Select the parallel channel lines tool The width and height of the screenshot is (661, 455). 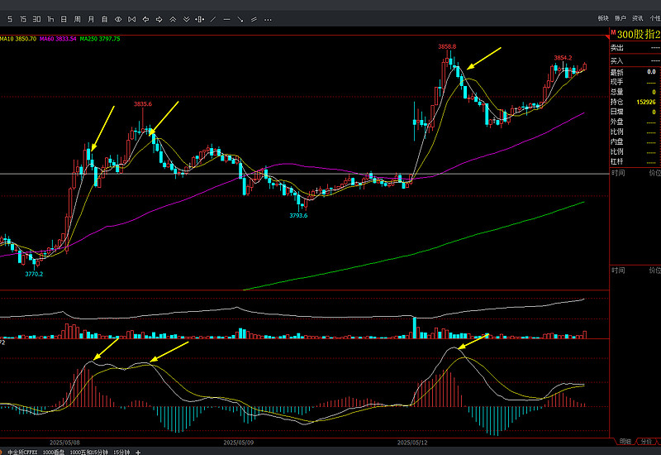pos(252,18)
